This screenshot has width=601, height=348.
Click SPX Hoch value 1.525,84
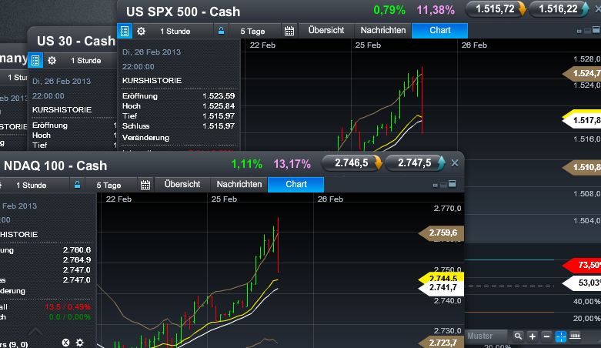point(219,106)
